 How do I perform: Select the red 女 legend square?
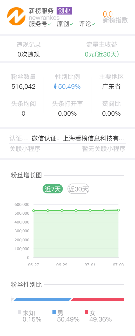[x=86, y=312]
